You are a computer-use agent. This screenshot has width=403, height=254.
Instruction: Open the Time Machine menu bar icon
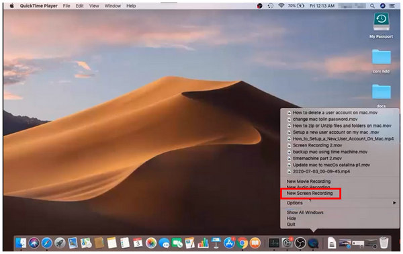pos(271,5)
